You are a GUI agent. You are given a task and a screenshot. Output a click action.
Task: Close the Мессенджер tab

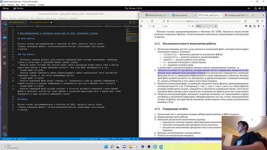pyautogui.click(x=195, y=15)
